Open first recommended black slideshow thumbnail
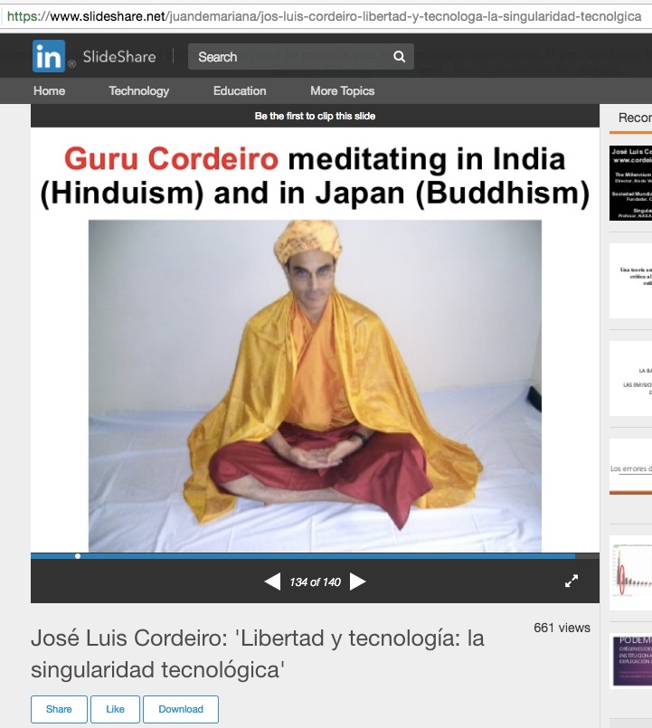 (x=630, y=183)
